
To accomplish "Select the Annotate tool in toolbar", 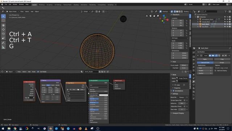I will [x=3, y=43].
